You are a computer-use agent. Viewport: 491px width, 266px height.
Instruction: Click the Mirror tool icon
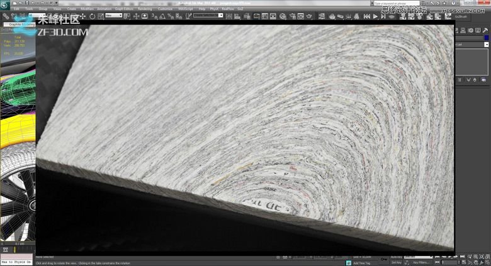229,16
